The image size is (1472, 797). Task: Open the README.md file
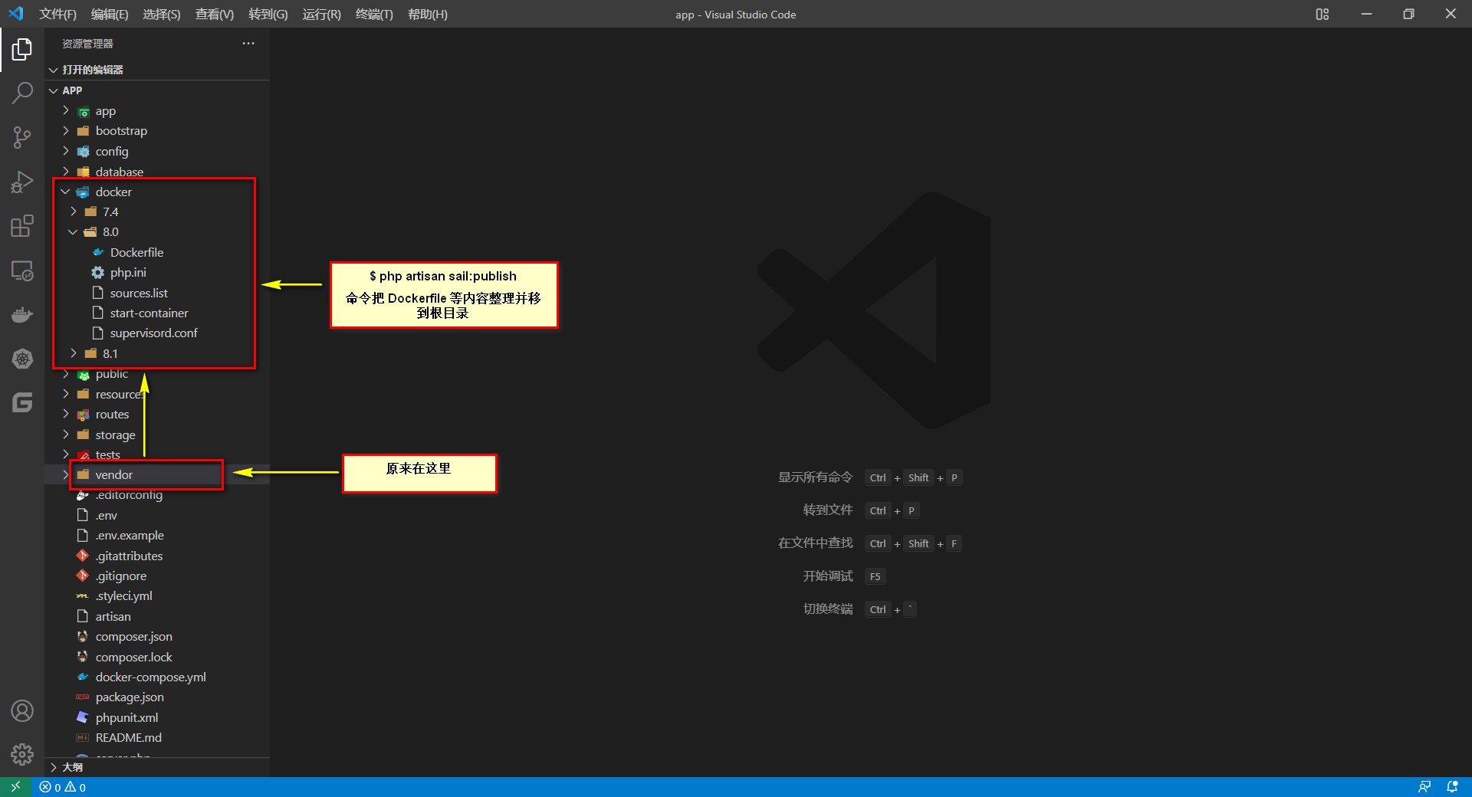click(157, 737)
